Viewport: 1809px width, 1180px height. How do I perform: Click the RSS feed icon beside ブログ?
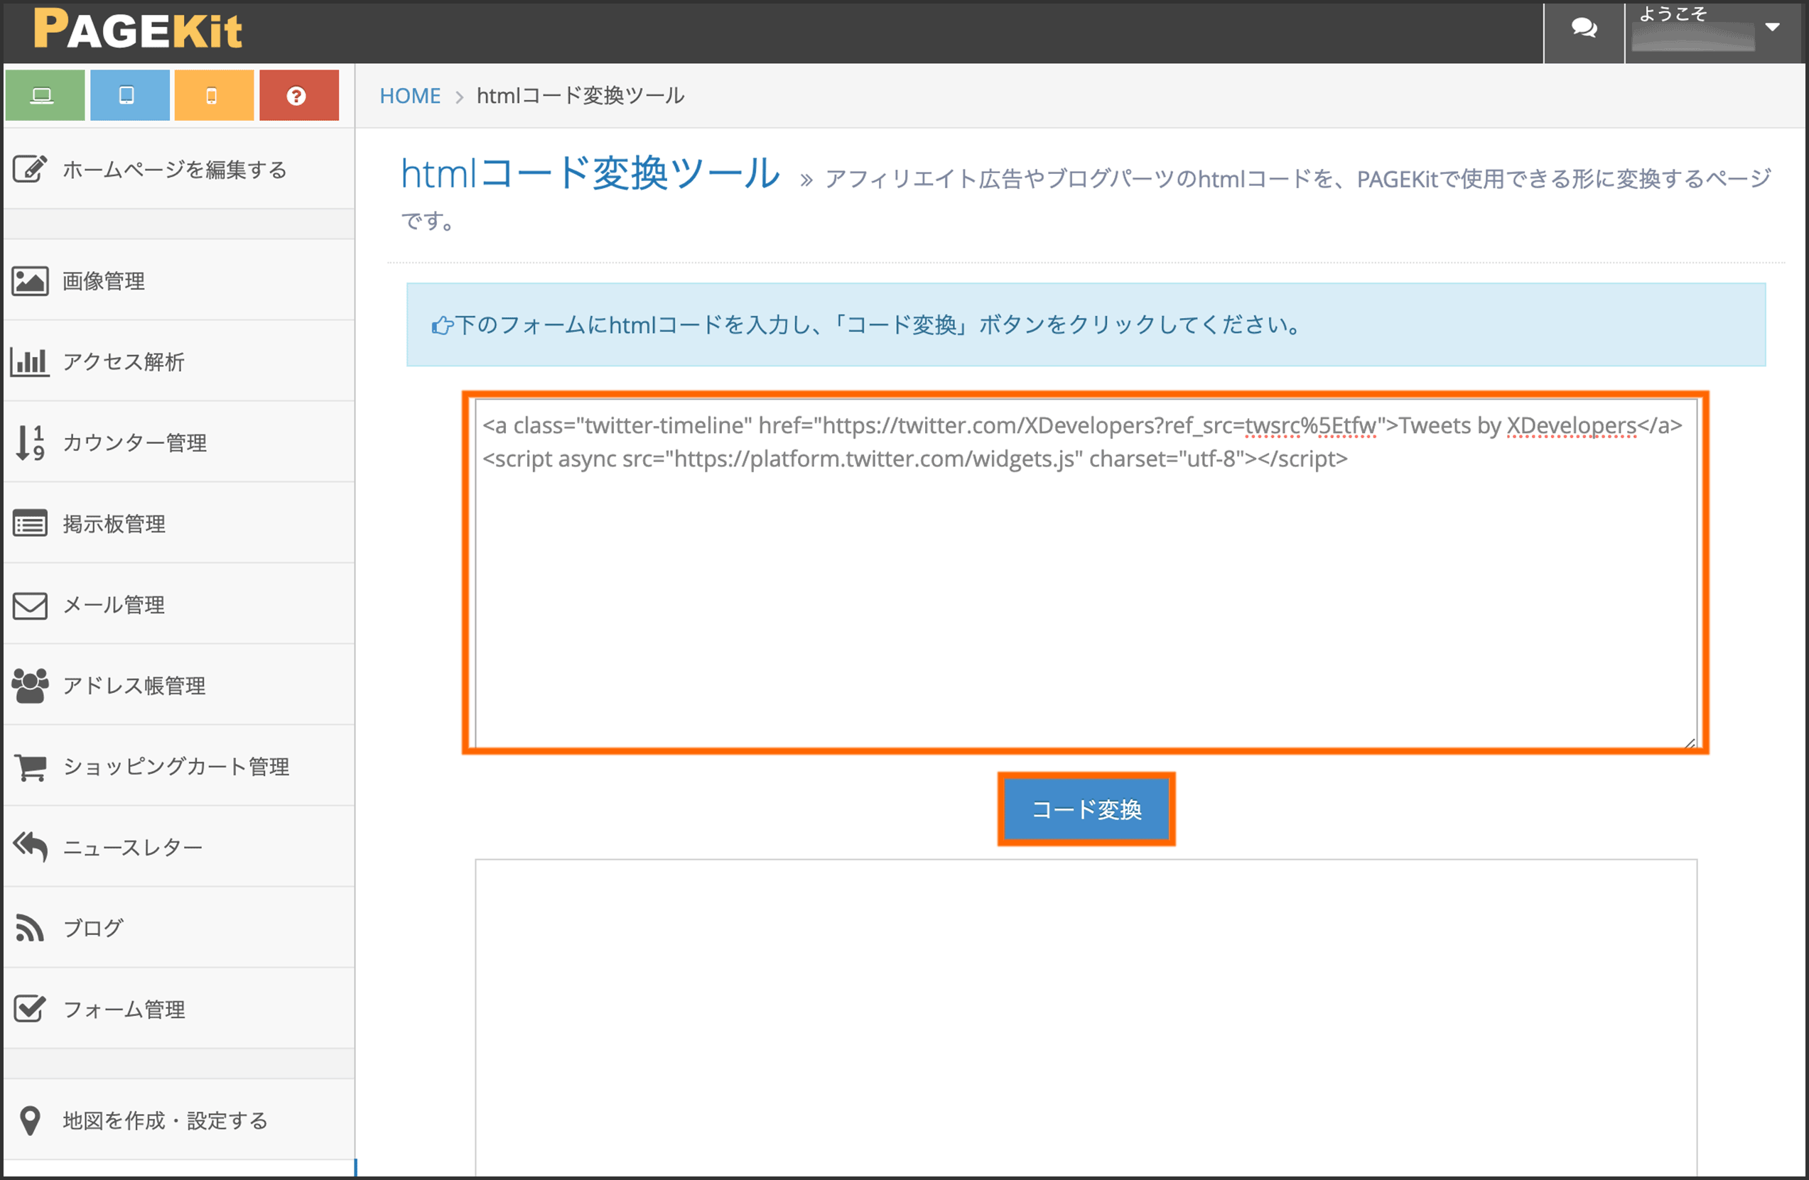[x=30, y=929]
